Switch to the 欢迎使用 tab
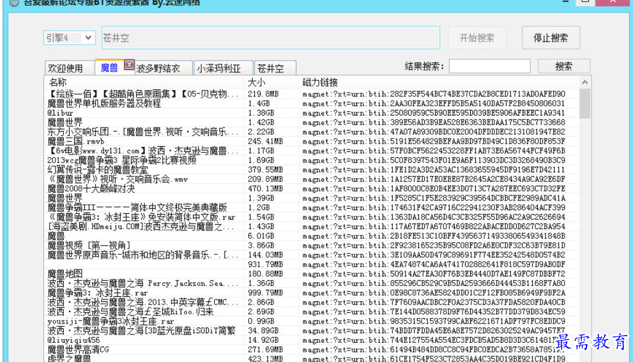 65,68
